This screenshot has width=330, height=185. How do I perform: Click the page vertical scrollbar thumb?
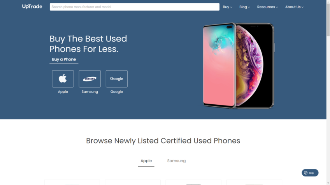tap(328, 20)
